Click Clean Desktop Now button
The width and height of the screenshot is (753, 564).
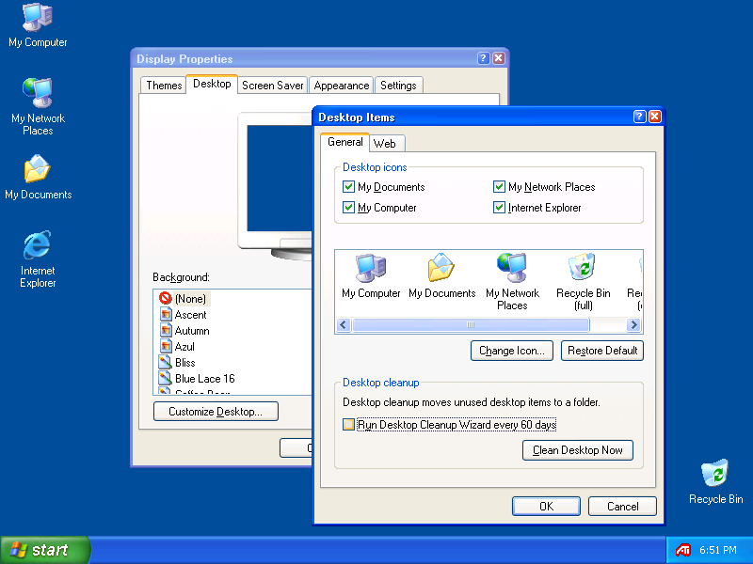[578, 450]
